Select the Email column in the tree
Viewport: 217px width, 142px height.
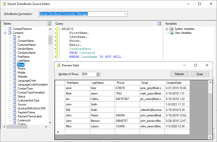click(x=21, y=65)
